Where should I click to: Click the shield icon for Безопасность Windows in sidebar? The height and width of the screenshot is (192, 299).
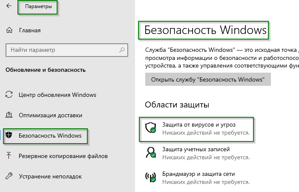click(x=9, y=136)
